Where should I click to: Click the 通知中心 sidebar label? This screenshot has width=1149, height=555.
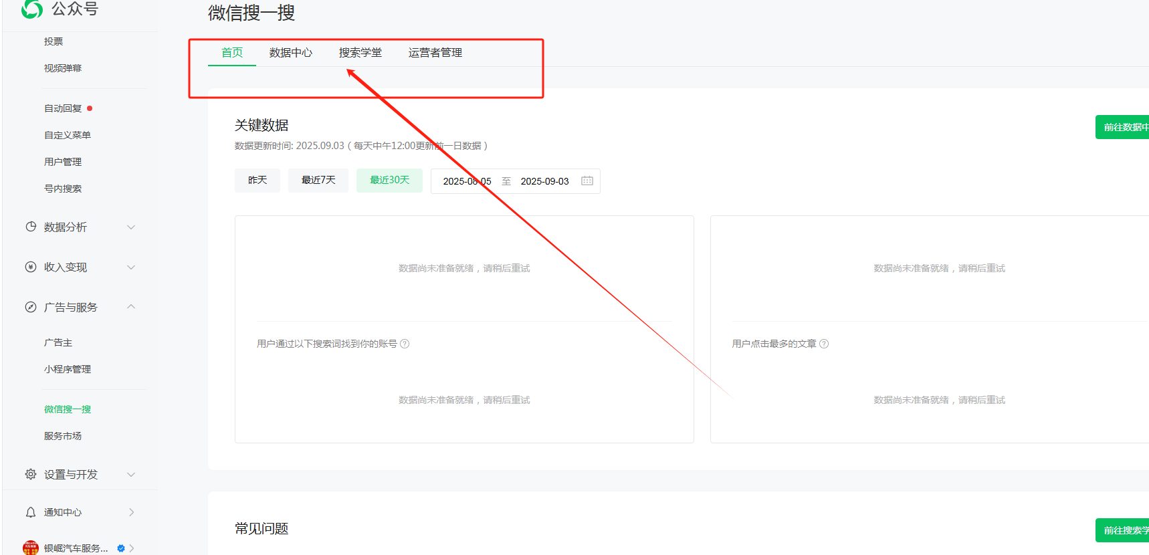point(63,512)
